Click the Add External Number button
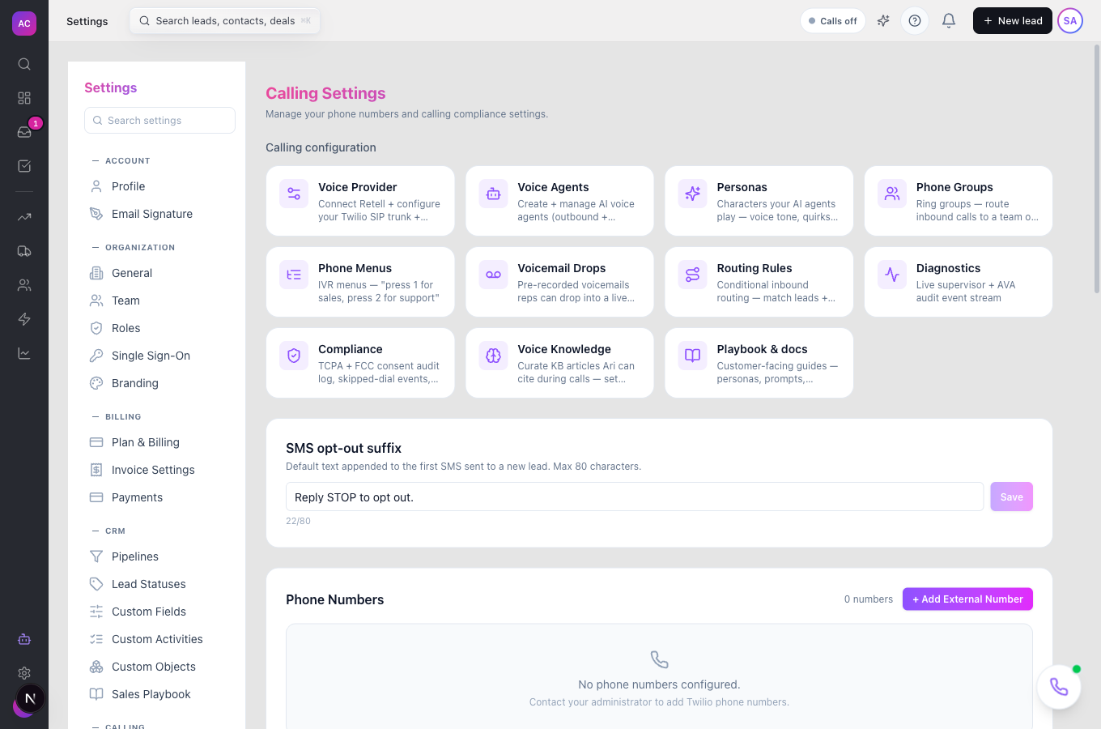 (967, 599)
